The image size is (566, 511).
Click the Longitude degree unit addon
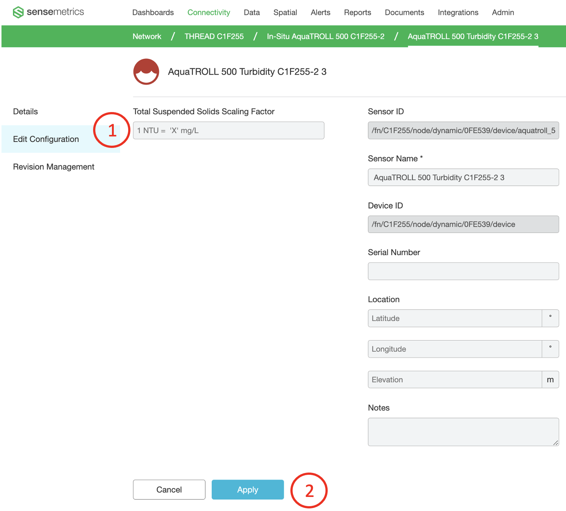tap(550, 349)
